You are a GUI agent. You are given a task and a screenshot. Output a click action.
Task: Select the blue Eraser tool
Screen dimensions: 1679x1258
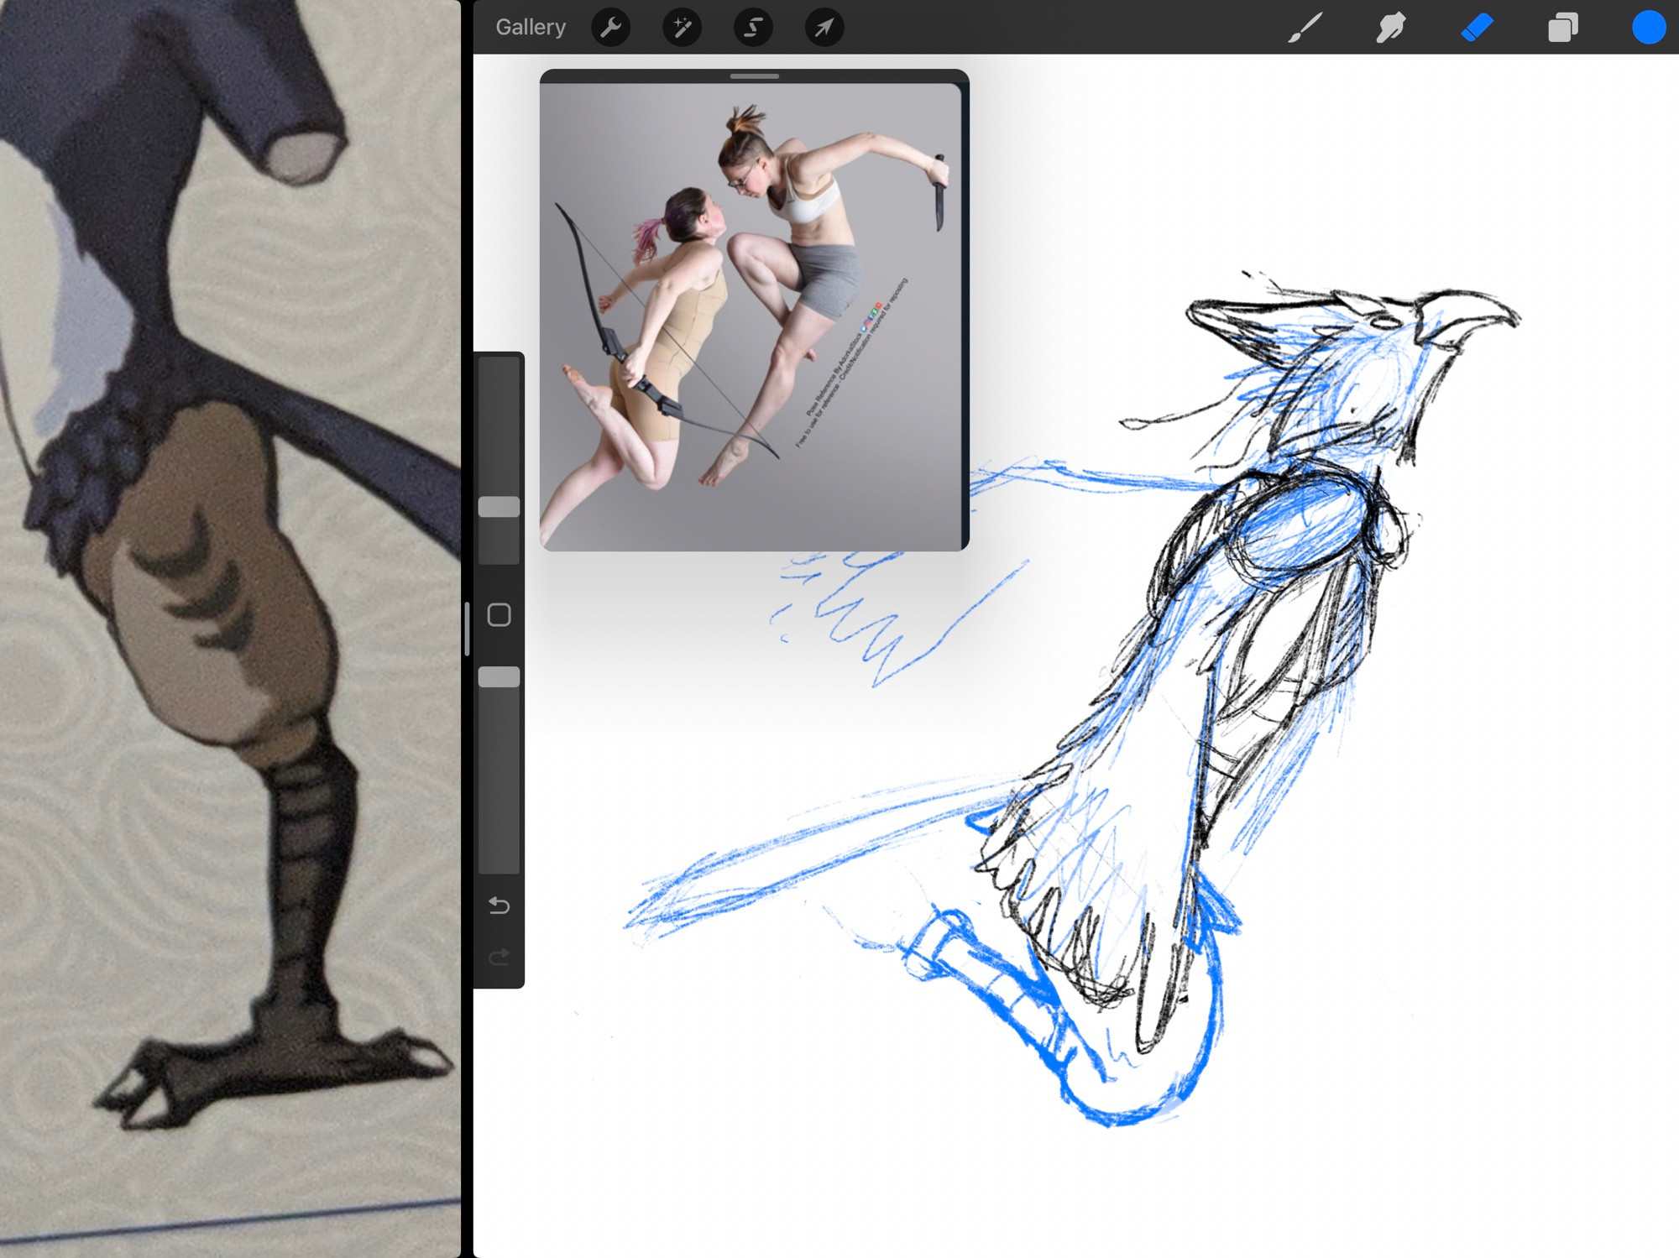[1478, 28]
